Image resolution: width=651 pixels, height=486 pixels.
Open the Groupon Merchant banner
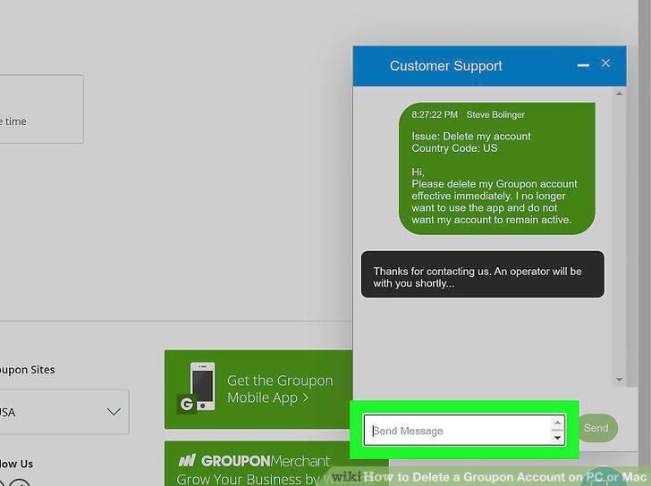(x=258, y=464)
